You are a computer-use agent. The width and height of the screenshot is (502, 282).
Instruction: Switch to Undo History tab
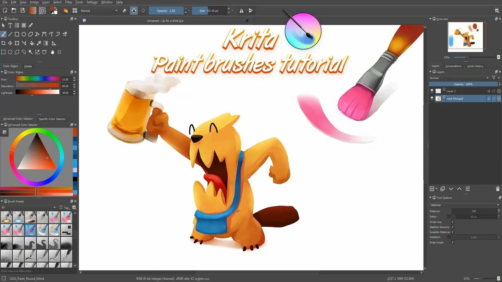pyautogui.click(x=475, y=66)
